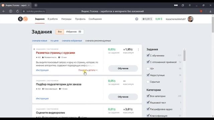Viewport: 214px width, 120px height.
Task: Sort tasks by сначала избранные
Action: (72, 41)
